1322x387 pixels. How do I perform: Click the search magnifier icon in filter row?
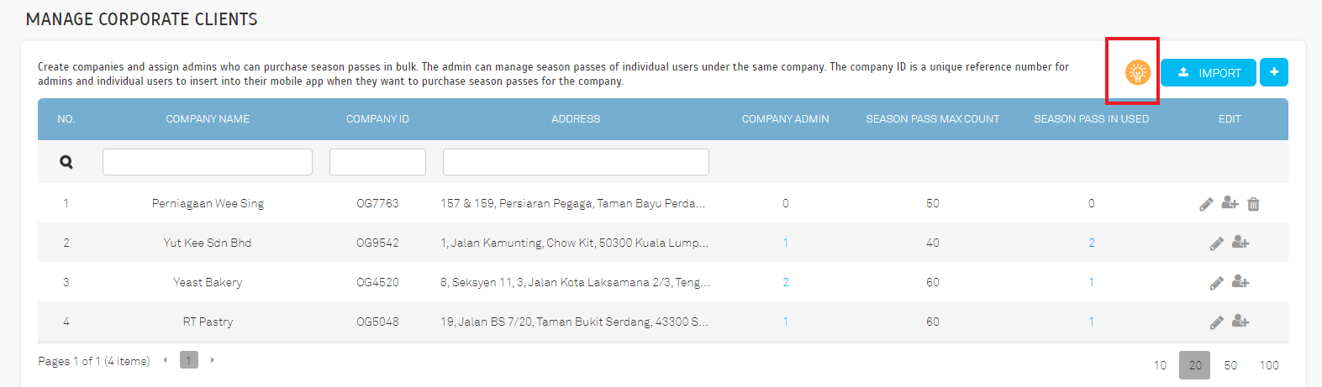66,162
